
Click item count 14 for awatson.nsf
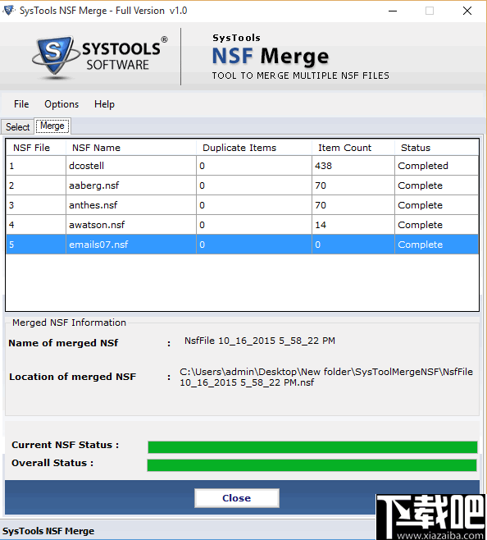click(x=353, y=225)
